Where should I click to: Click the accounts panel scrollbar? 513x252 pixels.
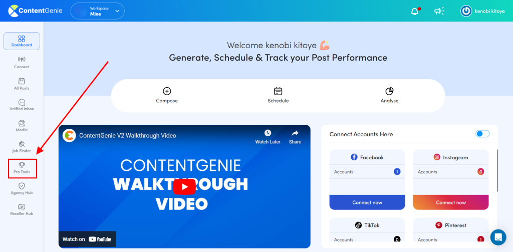(x=497, y=170)
